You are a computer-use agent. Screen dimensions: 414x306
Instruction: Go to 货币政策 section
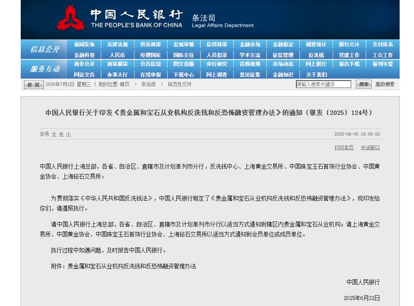(x=150, y=44)
